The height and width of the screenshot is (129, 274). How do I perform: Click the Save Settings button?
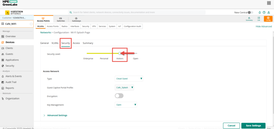(x=253, y=126)
